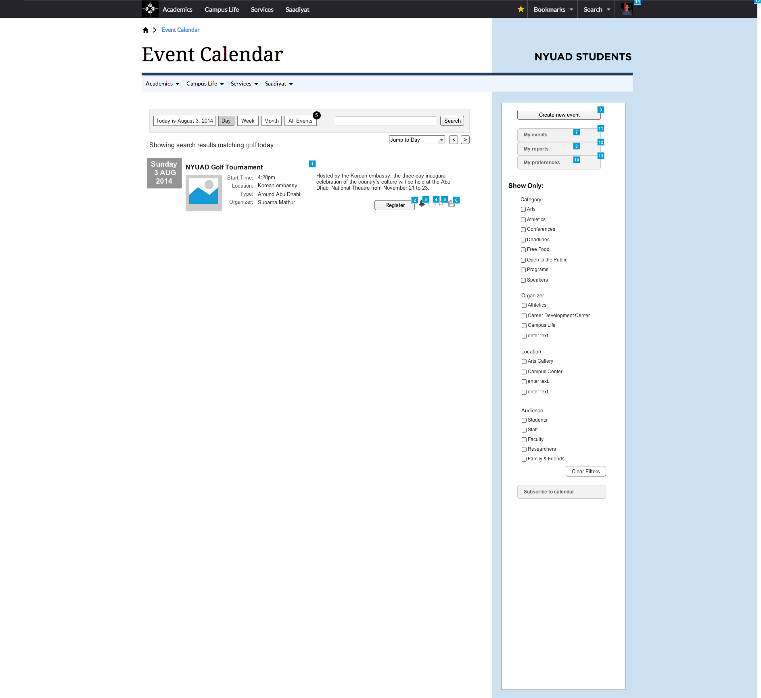Click the calendar grid icon beside the event

(452, 204)
